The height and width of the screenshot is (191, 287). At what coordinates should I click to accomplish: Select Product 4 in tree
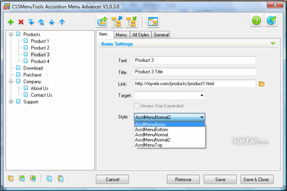pyautogui.click(x=40, y=61)
